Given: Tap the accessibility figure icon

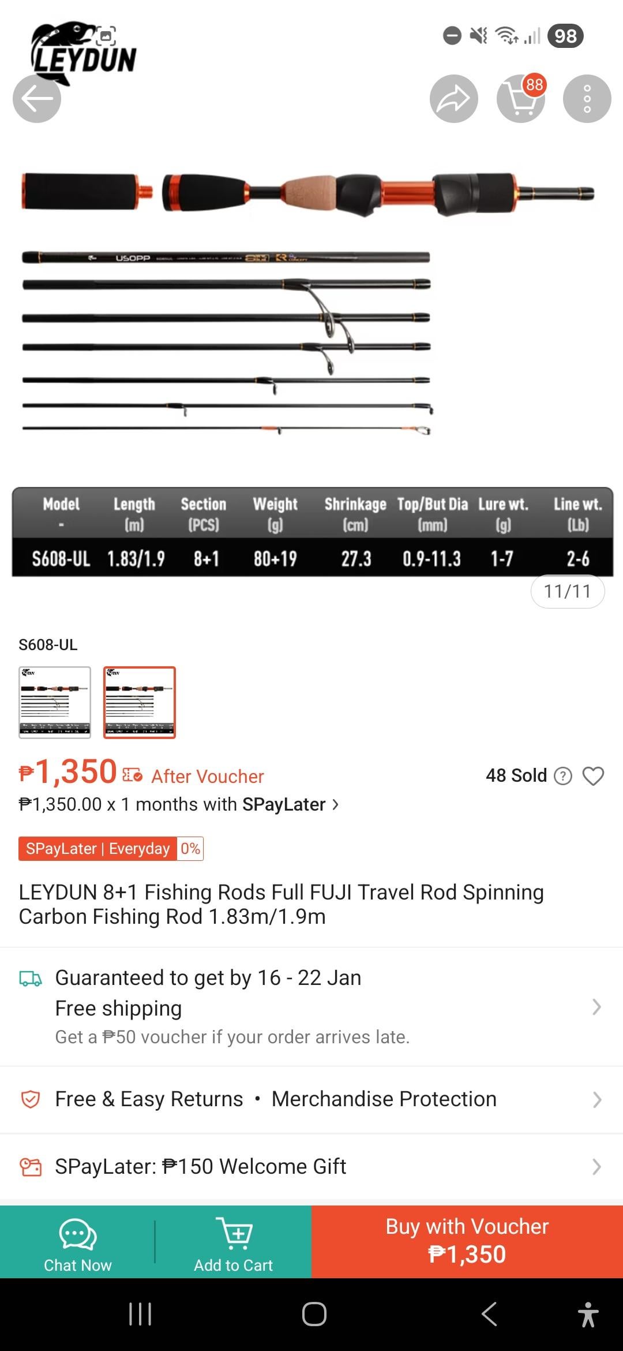Looking at the screenshot, I should tap(588, 1314).
